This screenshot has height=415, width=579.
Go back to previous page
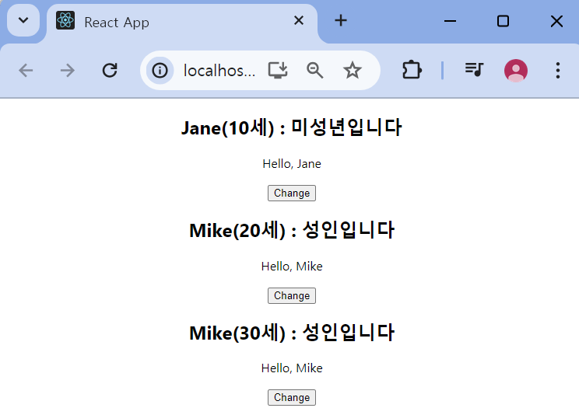click(26, 70)
